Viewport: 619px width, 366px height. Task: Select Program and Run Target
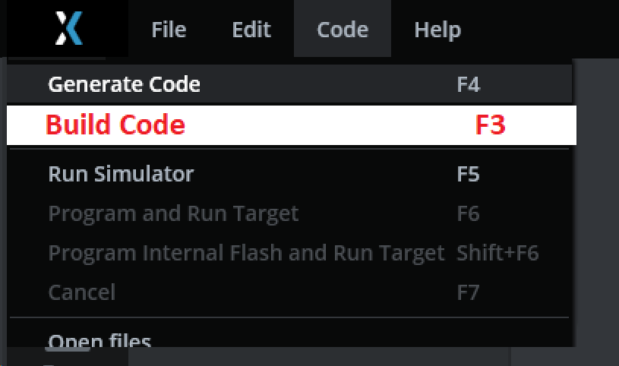pyautogui.click(x=174, y=213)
